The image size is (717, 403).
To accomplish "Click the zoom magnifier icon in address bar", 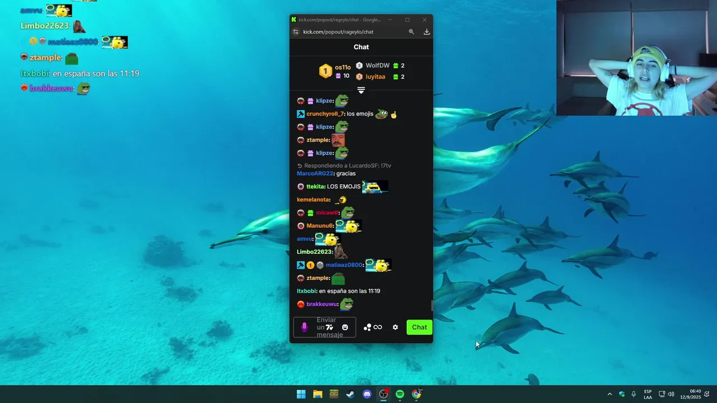I will pyautogui.click(x=411, y=32).
